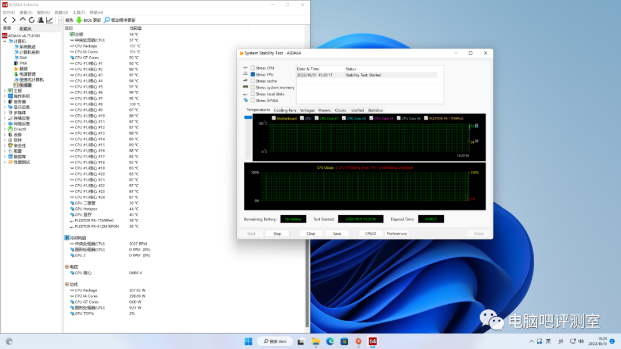
Task: Click the blue graph slider thumb
Action: click(248, 118)
